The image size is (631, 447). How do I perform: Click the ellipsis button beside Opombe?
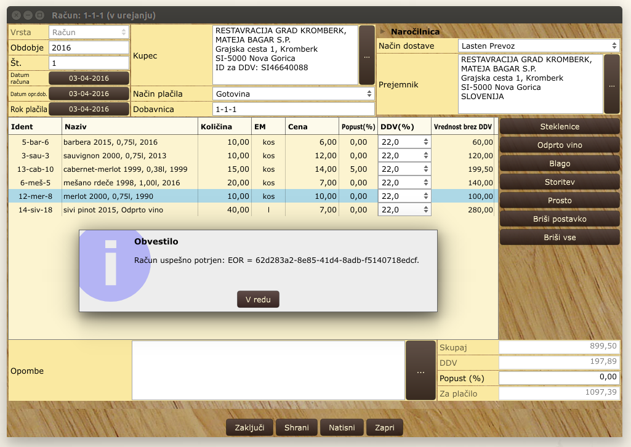point(420,371)
